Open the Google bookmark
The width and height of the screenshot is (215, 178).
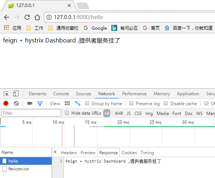pyautogui.click(x=95, y=28)
